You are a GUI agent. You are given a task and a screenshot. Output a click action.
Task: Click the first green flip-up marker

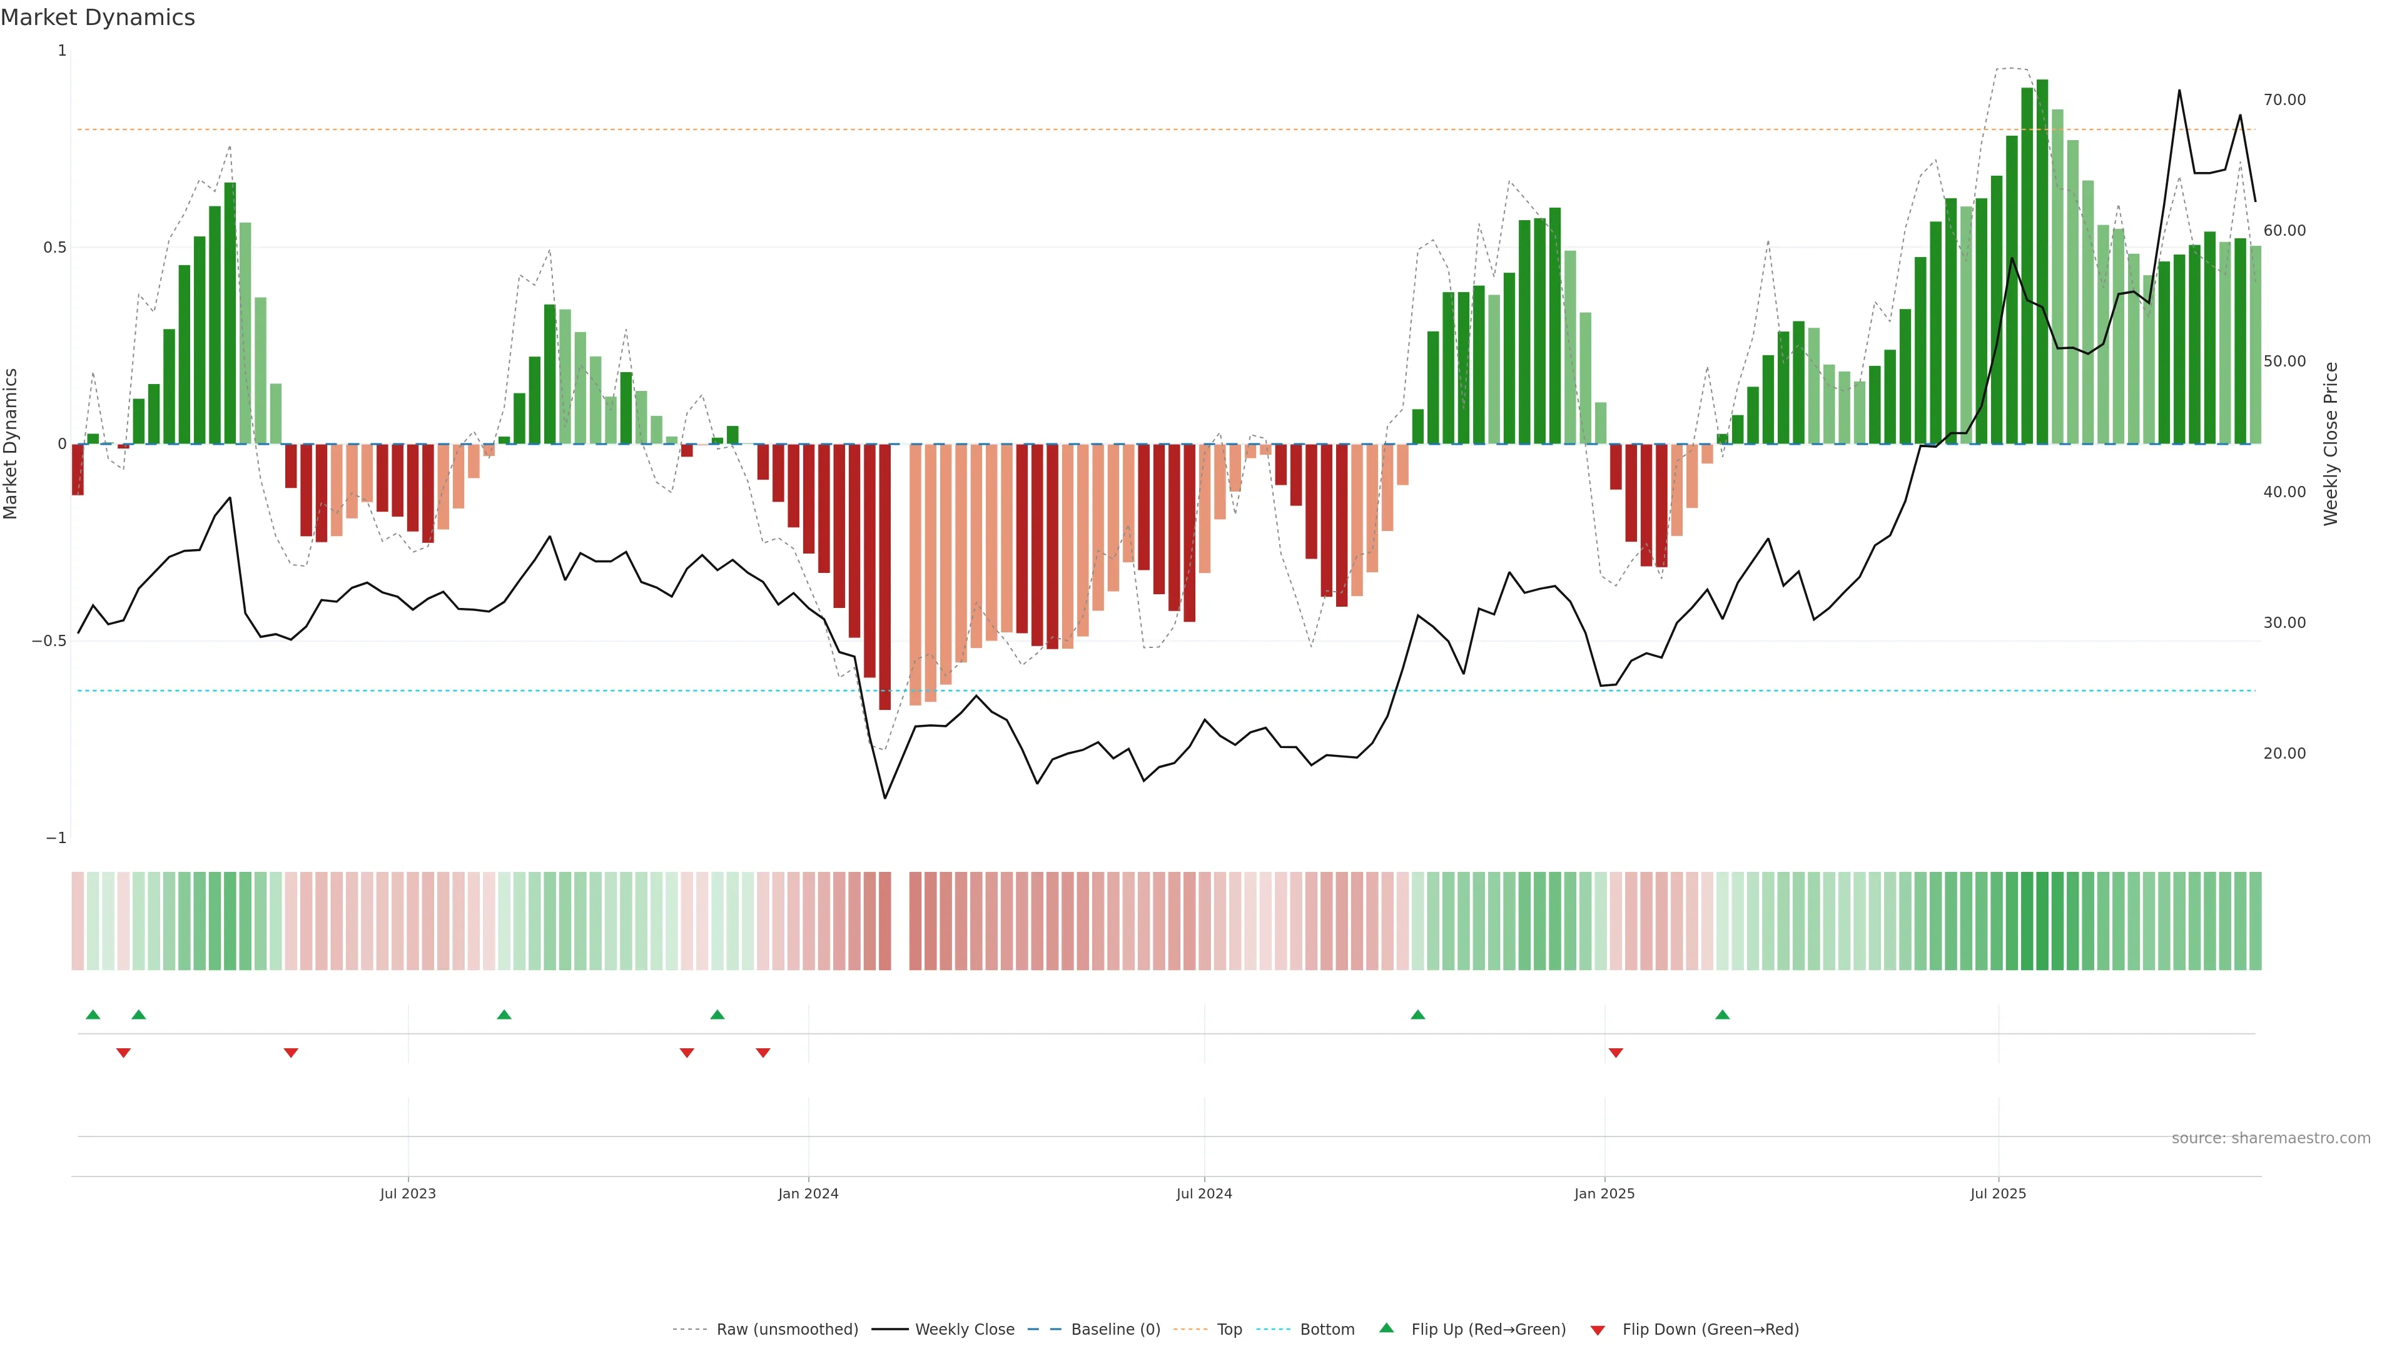pos(93,1015)
